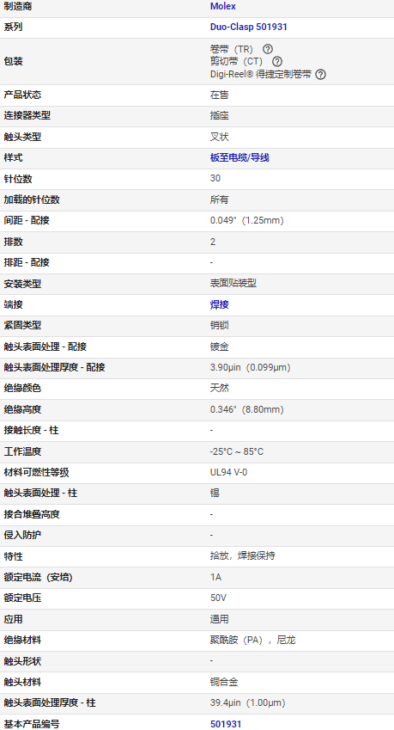Click help icon next to Digi-Reel 得捷定制卷带

(320, 74)
